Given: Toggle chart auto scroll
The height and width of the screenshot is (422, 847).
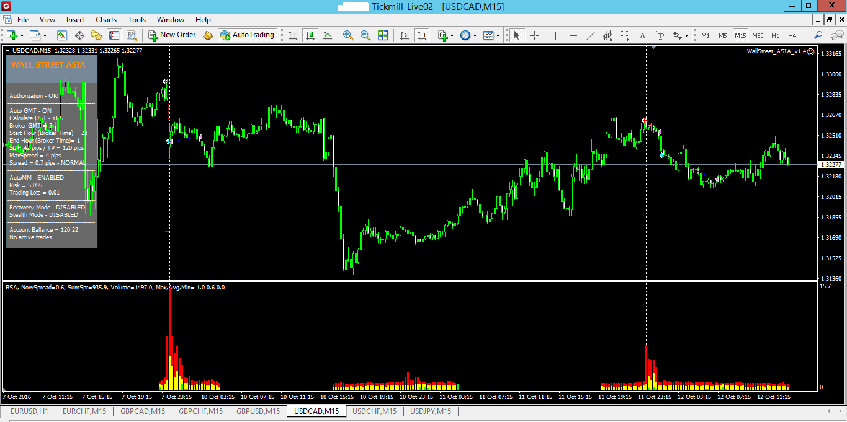Looking at the screenshot, I should click(x=405, y=35).
